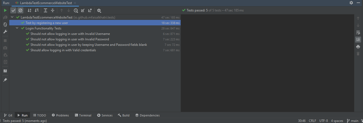Open the Terminal tool window tab
363x123 pixels.
(x=83, y=115)
